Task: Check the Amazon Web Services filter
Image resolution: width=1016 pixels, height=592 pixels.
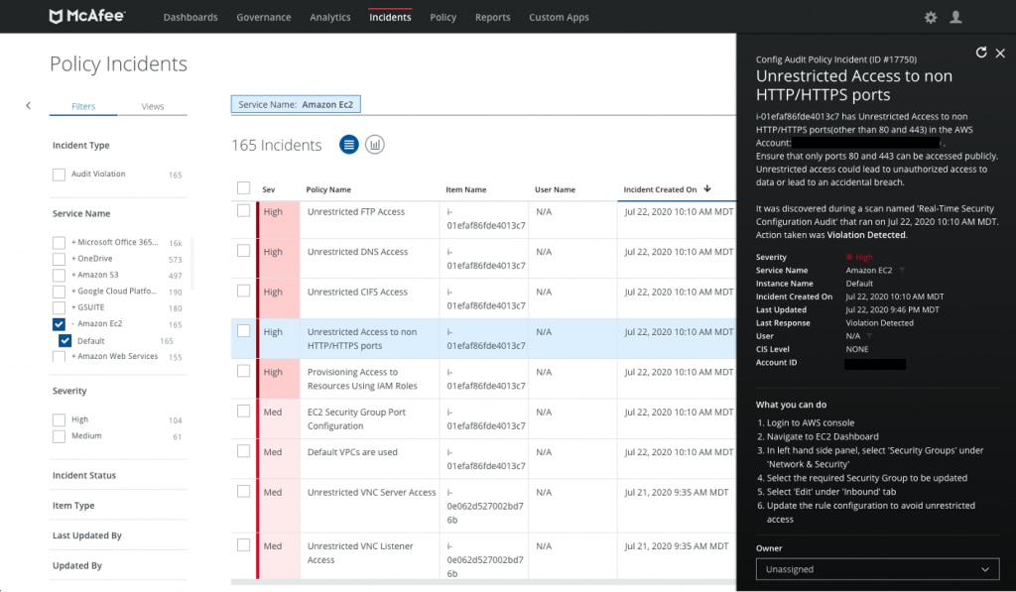Action: click(59, 356)
